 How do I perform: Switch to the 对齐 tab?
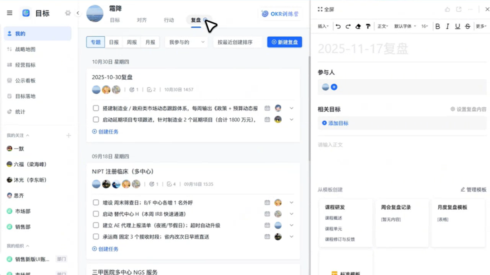[142, 20]
